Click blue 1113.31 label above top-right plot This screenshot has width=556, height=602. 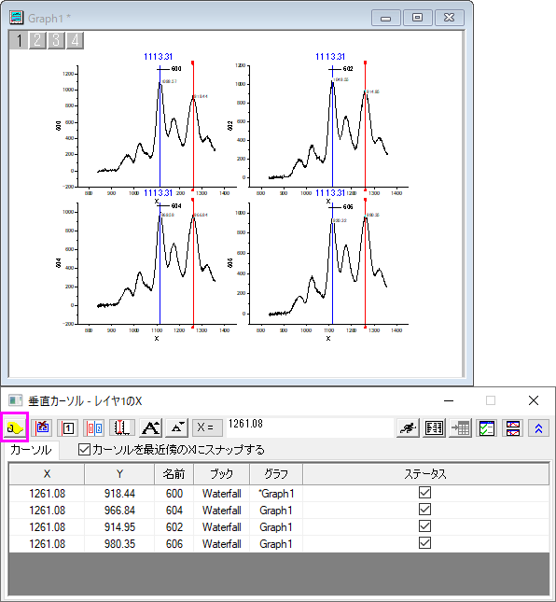tap(330, 57)
